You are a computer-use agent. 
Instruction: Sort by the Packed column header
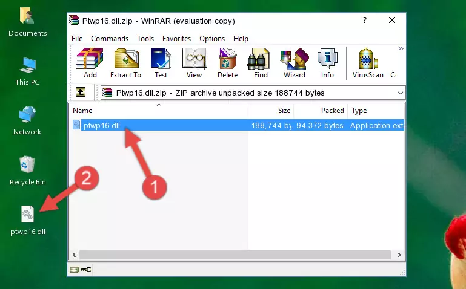[x=321, y=111]
